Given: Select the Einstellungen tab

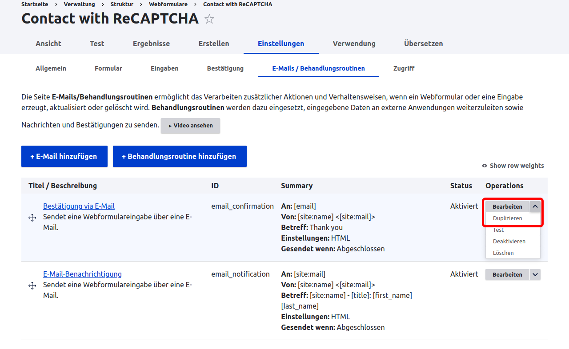Looking at the screenshot, I should point(281,44).
